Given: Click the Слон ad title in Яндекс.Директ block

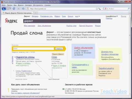Looking at the screenshot, I should click(54, 57).
